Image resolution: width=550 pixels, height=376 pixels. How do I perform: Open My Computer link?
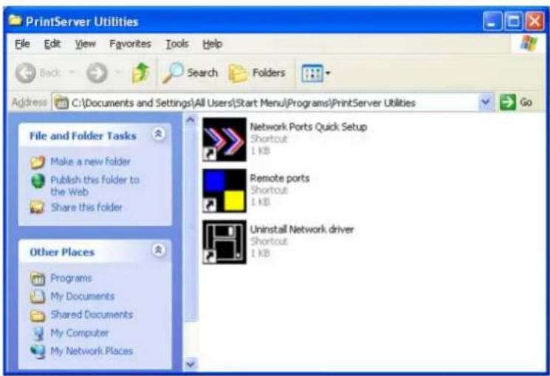click(80, 333)
